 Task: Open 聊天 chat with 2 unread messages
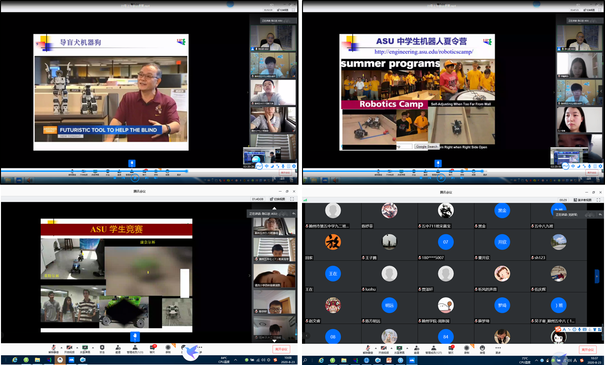point(451,349)
